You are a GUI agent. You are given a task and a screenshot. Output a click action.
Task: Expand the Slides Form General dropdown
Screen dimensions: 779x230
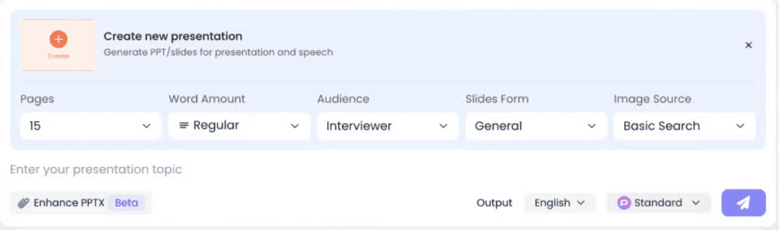[535, 126]
